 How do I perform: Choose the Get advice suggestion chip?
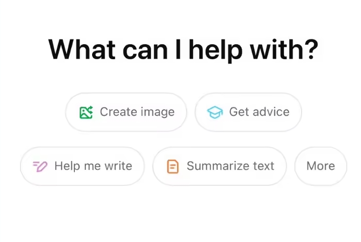click(248, 112)
